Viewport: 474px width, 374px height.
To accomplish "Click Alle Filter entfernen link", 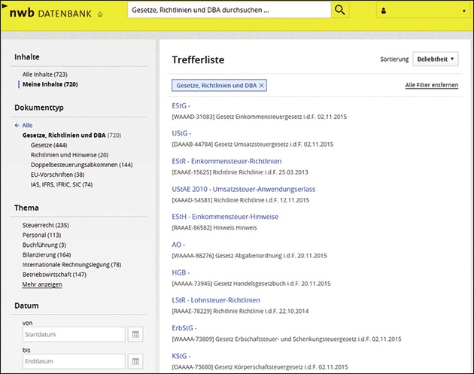I will click(x=431, y=86).
